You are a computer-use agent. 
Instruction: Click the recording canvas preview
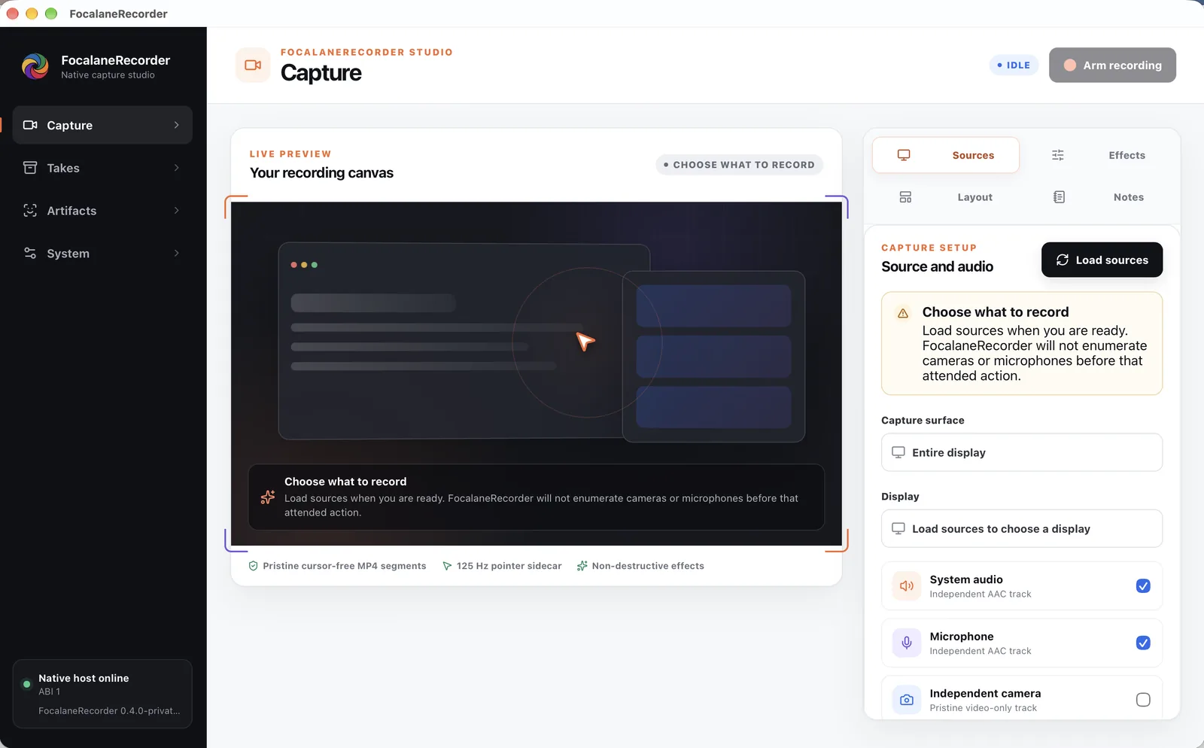[537, 373]
